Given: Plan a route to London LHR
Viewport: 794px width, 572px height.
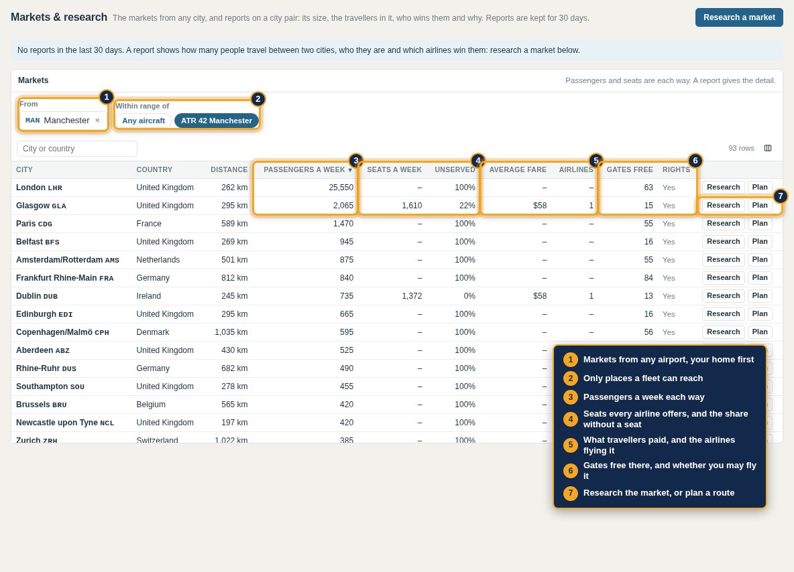Looking at the screenshot, I should pyautogui.click(x=760, y=187).
